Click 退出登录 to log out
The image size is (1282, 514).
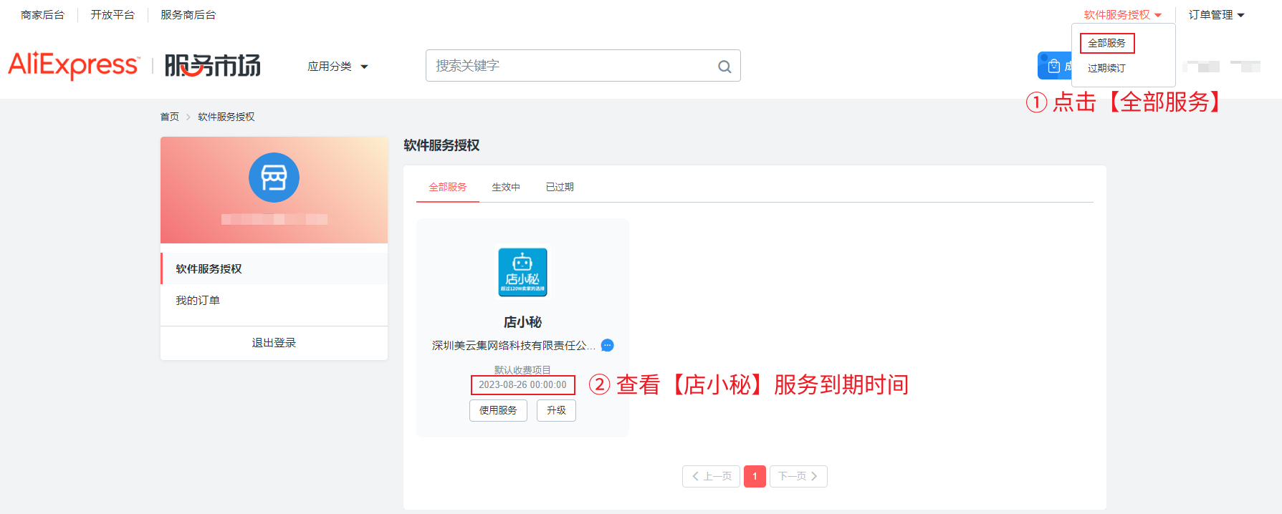(274, 343)
